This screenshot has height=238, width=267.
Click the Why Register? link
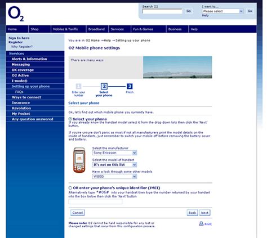point(22,47)
